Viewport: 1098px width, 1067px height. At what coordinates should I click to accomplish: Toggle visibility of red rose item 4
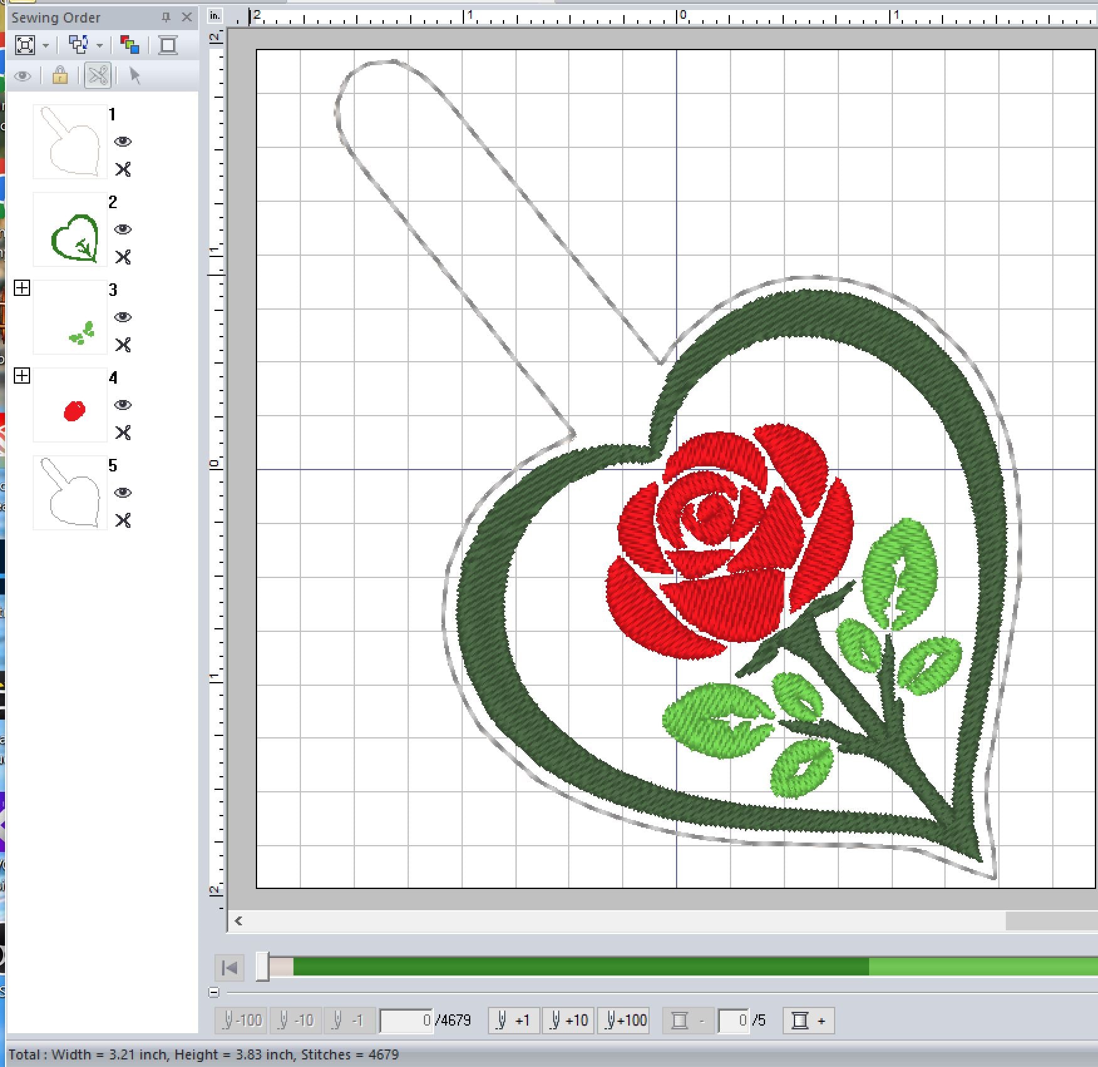pyautogui.click(x=123, y=405)
